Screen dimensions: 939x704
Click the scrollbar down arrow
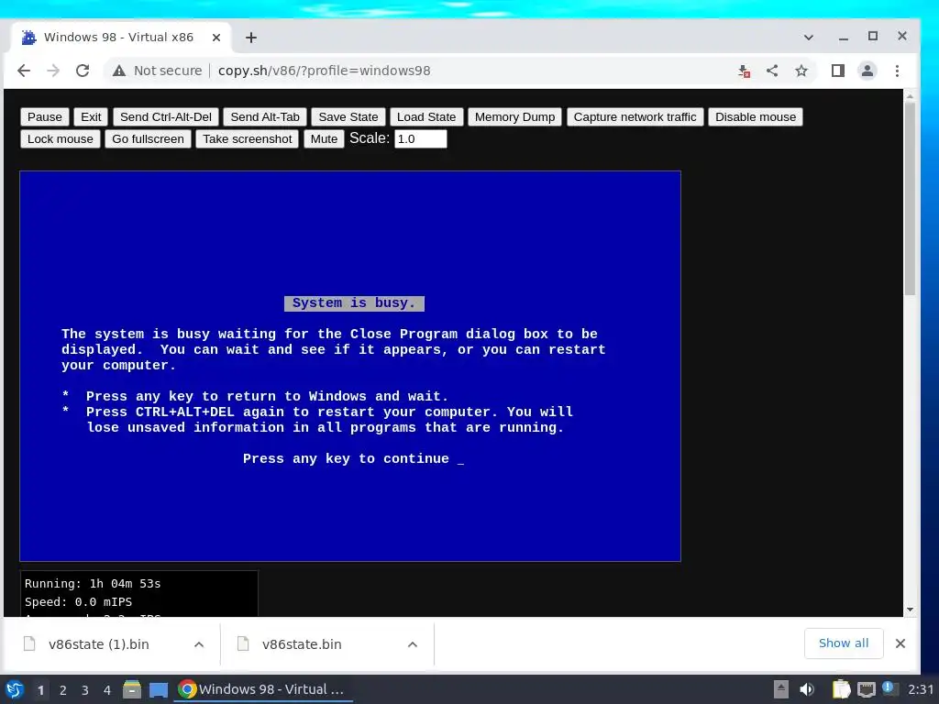[x=910, y=610]
